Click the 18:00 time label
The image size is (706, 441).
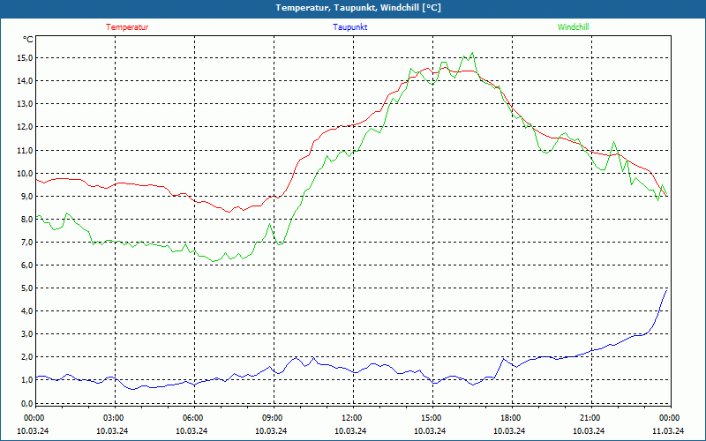(511, 418)
